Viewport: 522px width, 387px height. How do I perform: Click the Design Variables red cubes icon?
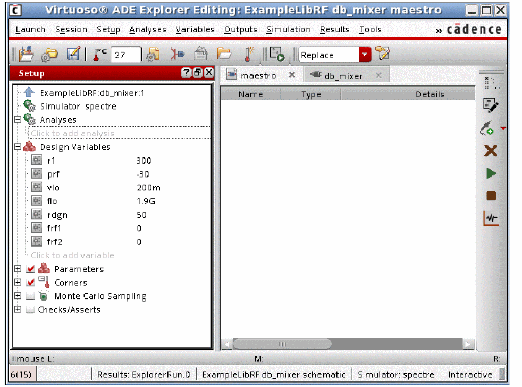point(29,147)
